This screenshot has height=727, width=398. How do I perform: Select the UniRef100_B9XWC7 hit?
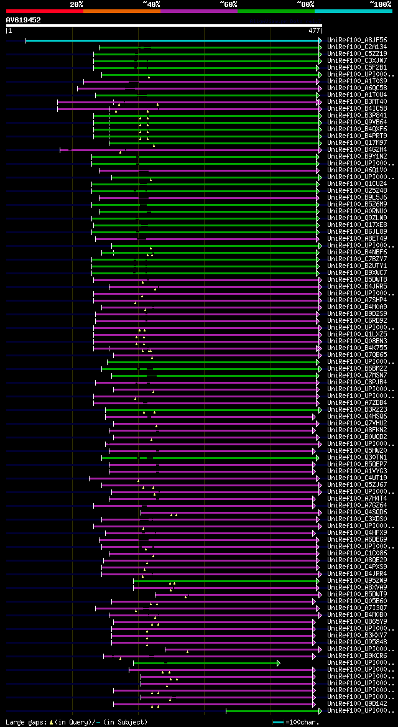point(357,272)
